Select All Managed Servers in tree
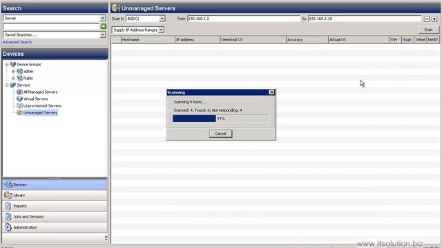This screenshot has width=442, height=248. [x=40, y=92]
